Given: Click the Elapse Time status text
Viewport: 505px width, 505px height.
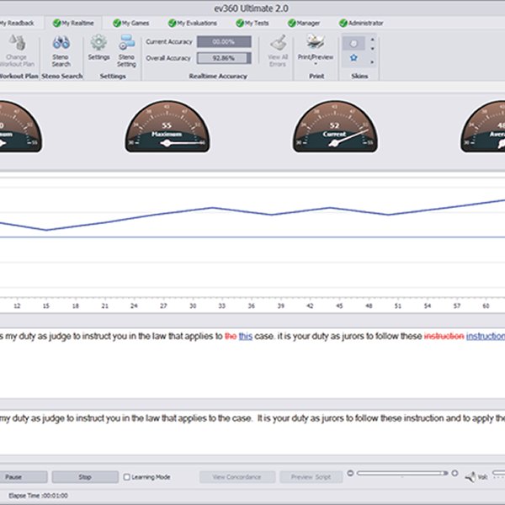Looking at the screenshot, I should pyautogui.click(x=39, y=496).
